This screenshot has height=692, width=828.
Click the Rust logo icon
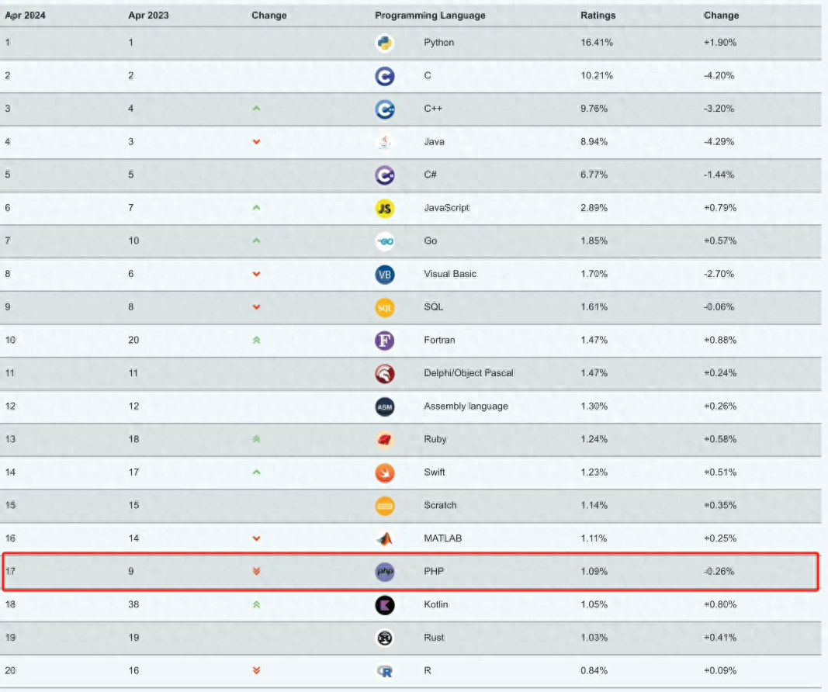[384, 638]
